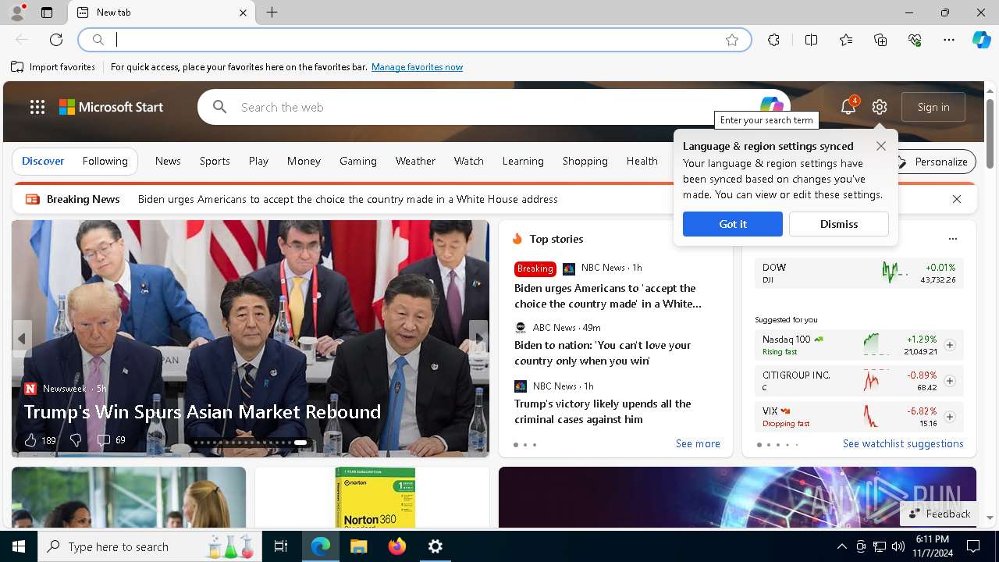Add VIX to watchlist
The height and width of the screenshot is (562, 999).
[950, 417]
